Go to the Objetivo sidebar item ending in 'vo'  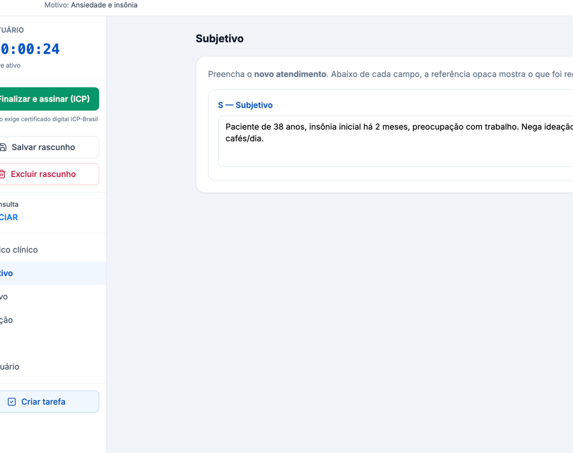click(53, 297)
